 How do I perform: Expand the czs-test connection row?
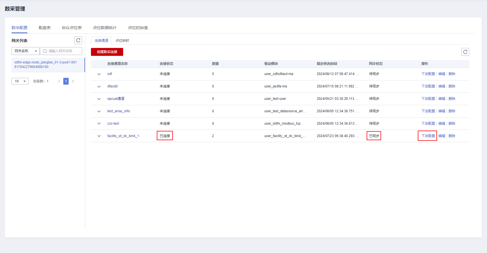99,124
